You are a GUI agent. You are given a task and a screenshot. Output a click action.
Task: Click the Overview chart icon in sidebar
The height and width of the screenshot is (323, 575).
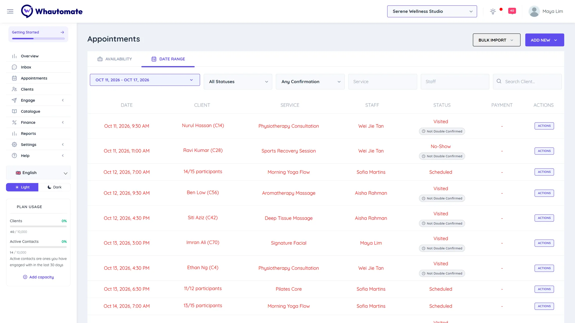click(14, 56)
